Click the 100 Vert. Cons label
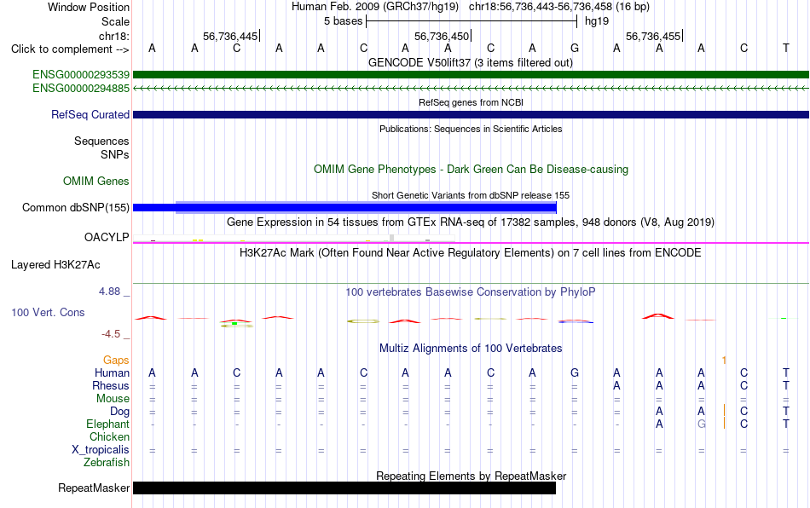The image size is (810, 508). pos(48,312)
